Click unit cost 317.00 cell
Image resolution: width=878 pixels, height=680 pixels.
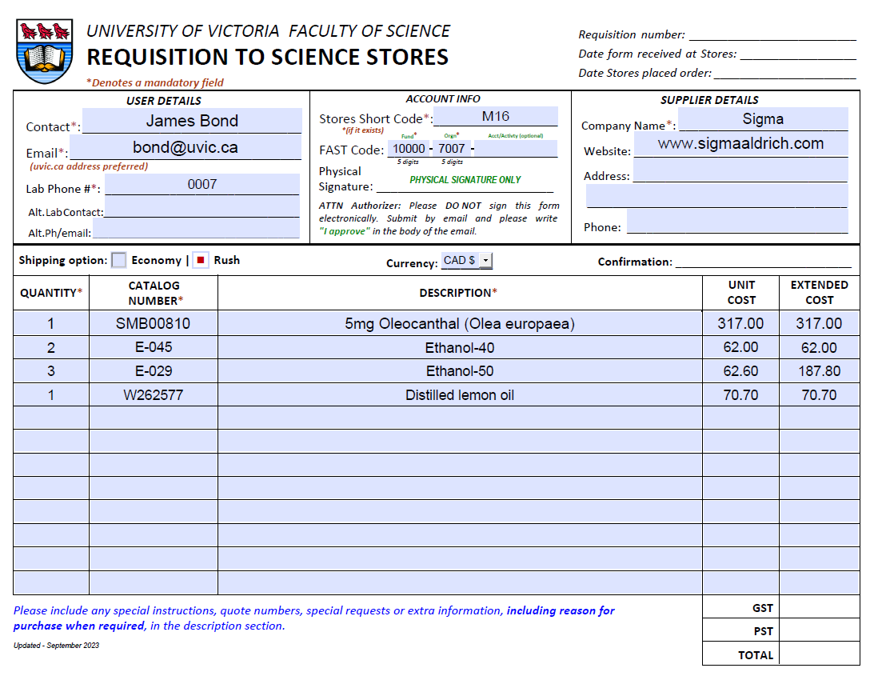(x=740, y=323)
